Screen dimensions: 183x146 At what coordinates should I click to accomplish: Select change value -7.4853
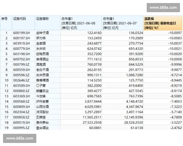point(176,101)
